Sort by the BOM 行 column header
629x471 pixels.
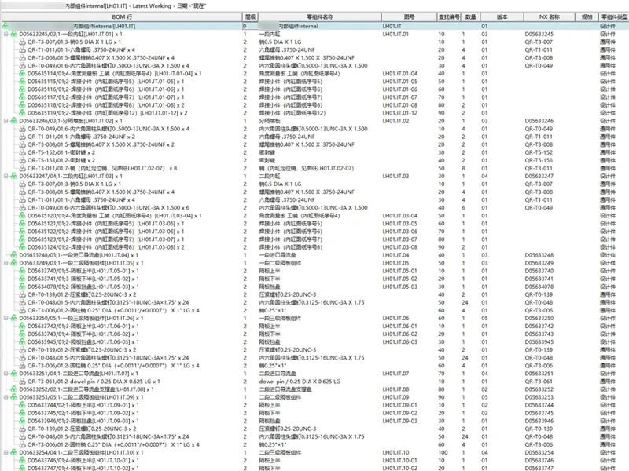pyautogui.click(x=122, y=16)
